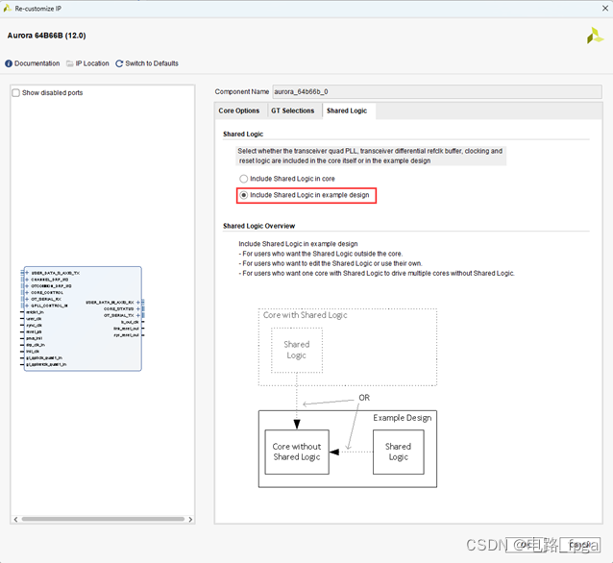Click horizontal scrollbar thumb in port preview

(103, 519)
